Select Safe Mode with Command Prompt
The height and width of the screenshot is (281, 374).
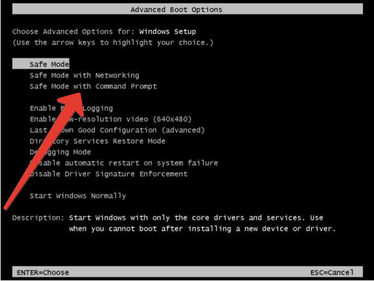pyautogui.click(x=93, y=87)
